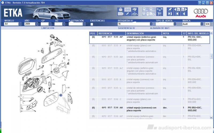Screen dimensions: 214x133
Task: Click 'cristal espejo (convexo) con placa soporte' der. description
Action: tap(142, 109)
